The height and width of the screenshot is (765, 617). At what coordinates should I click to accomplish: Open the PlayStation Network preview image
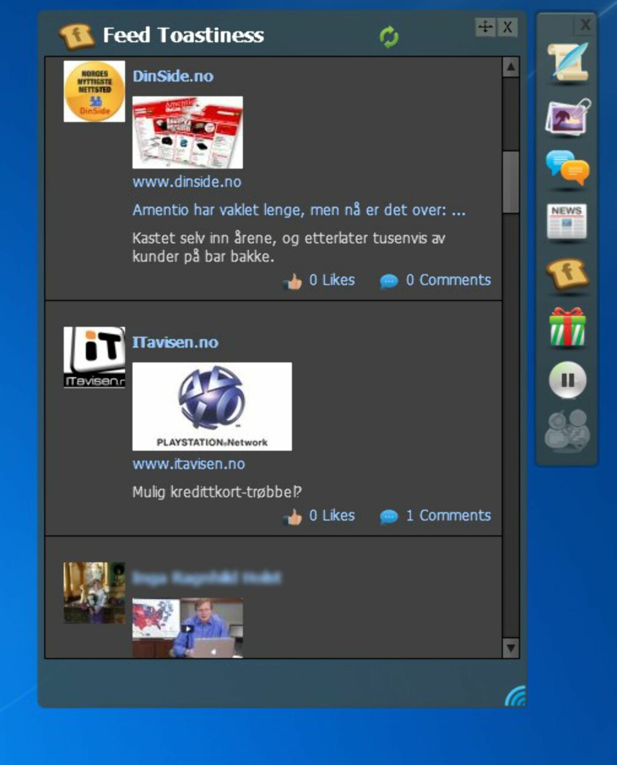212,406
